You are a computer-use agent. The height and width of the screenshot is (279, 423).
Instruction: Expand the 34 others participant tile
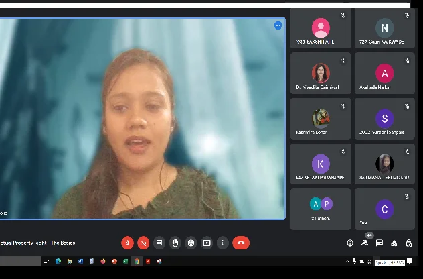pos(321,209)
